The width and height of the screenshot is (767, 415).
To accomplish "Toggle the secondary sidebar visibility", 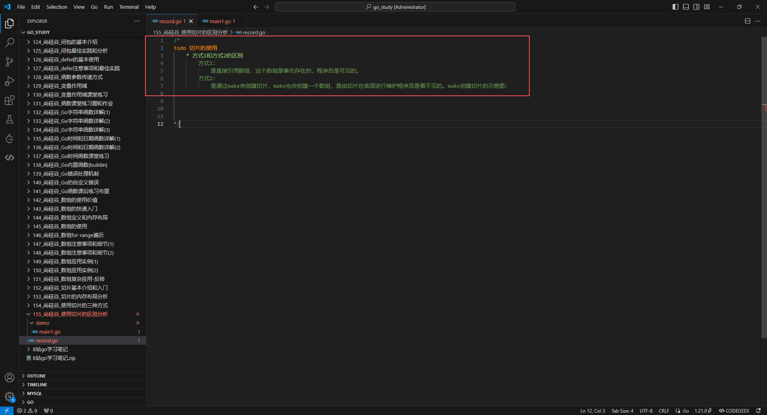I will point(696,7).
